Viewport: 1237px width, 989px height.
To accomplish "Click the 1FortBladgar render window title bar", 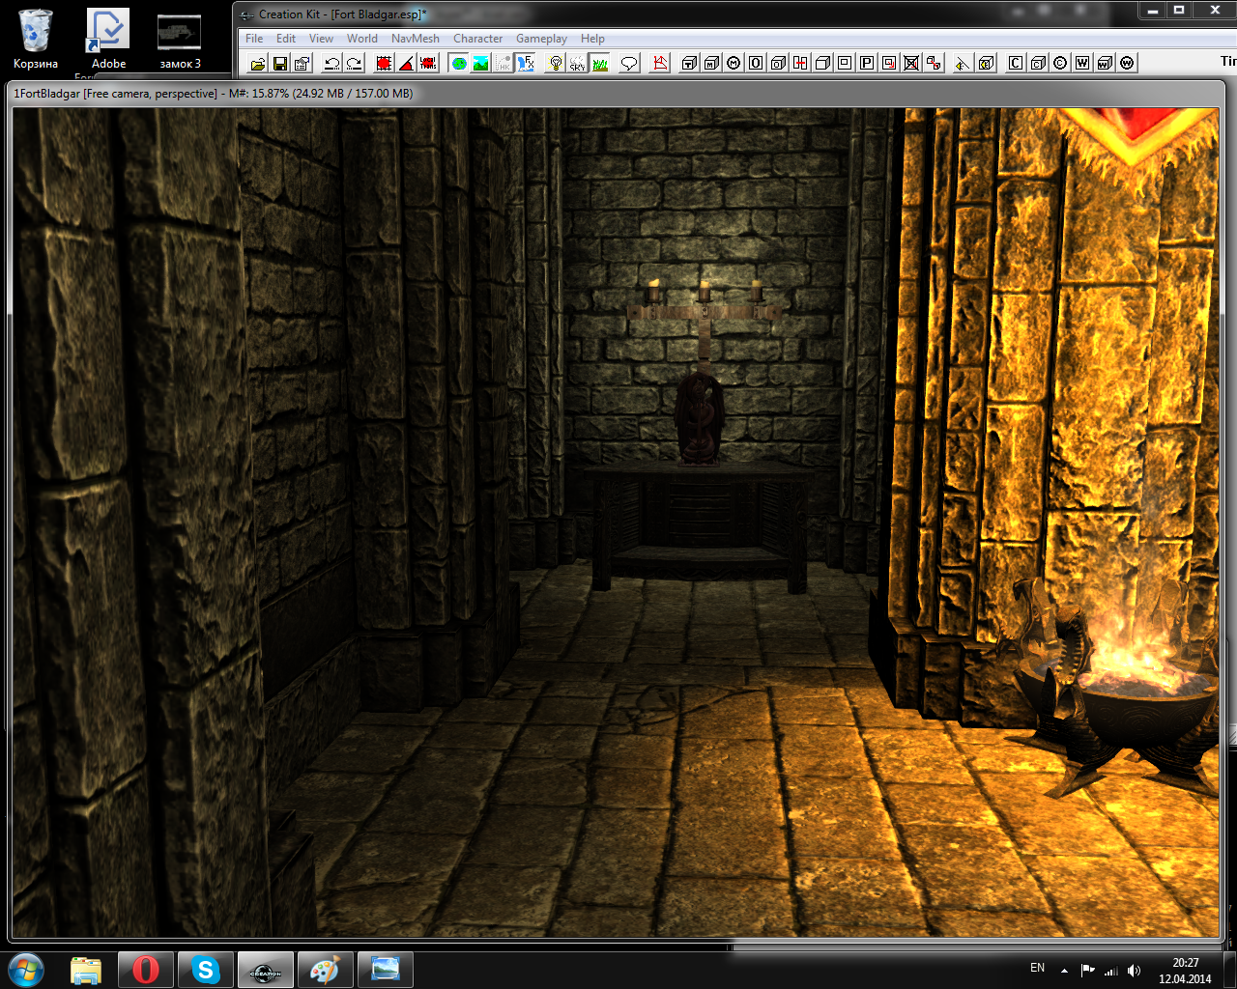I will coord(617,94).
